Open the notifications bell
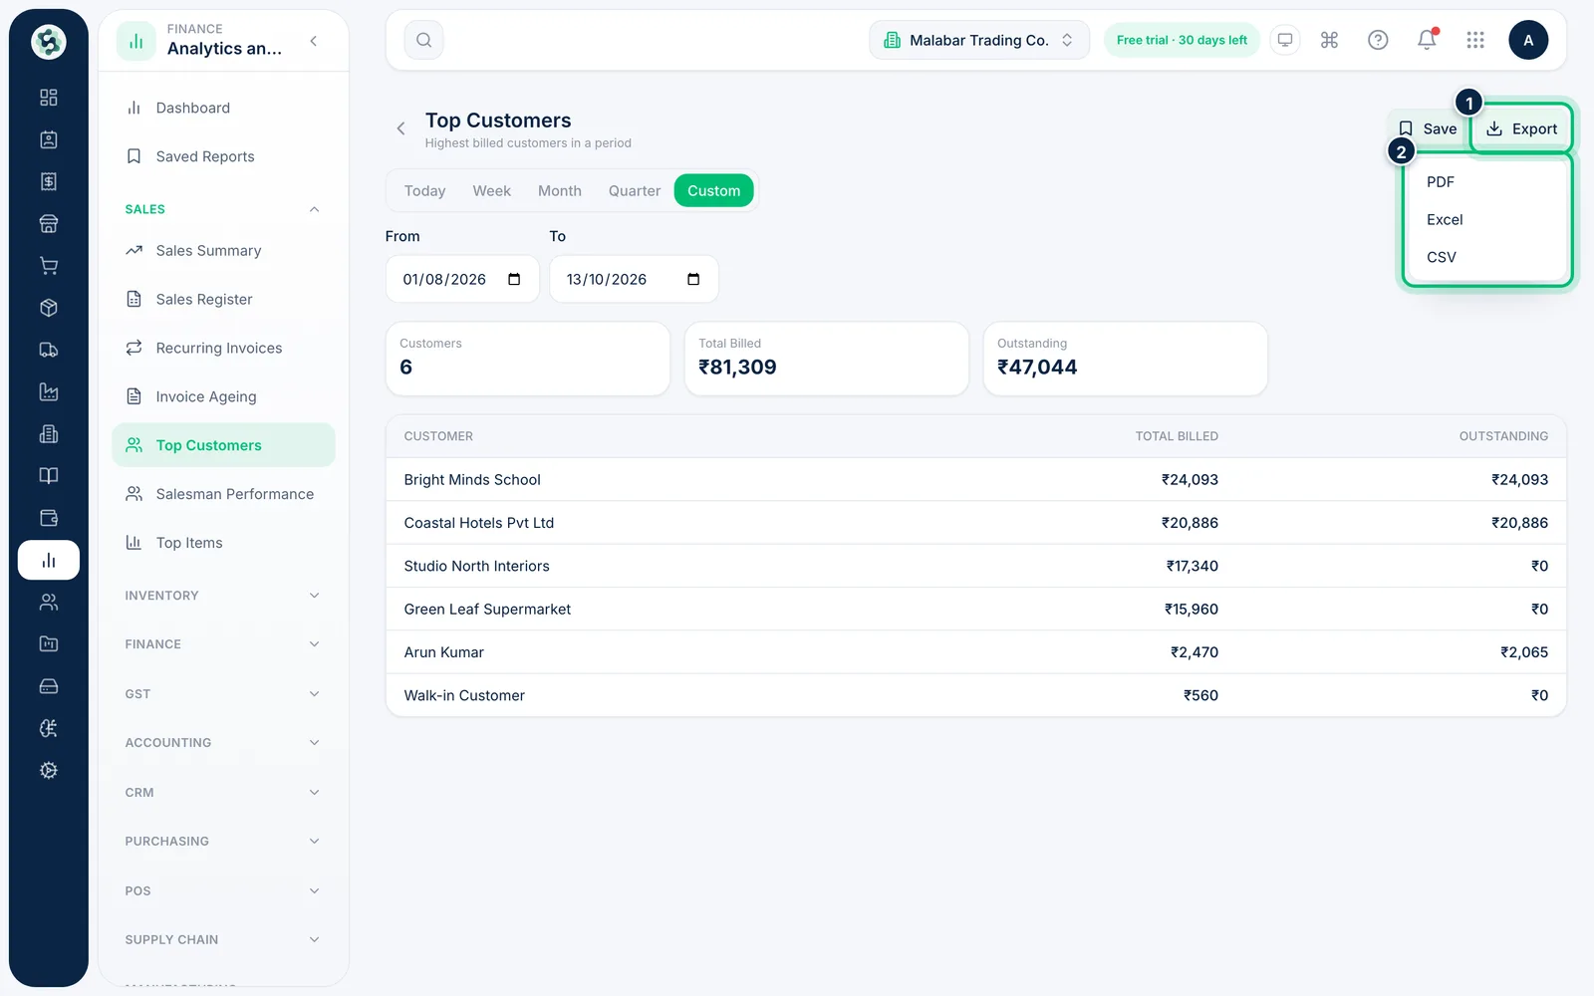The height and width of the screenshot is (996, 1594). [x=1427, y=40]
